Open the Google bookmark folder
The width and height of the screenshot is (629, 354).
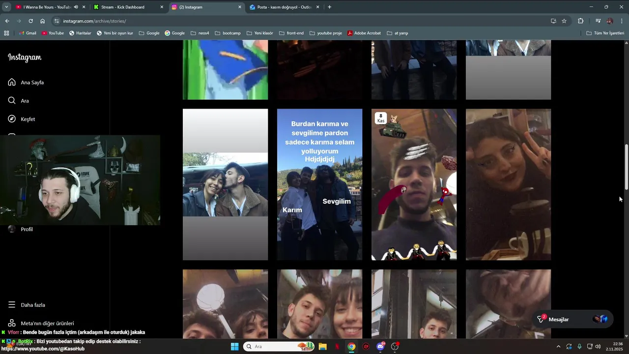pos(149,33)
